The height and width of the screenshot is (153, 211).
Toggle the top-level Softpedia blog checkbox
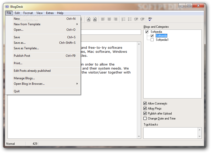[147, 32]
